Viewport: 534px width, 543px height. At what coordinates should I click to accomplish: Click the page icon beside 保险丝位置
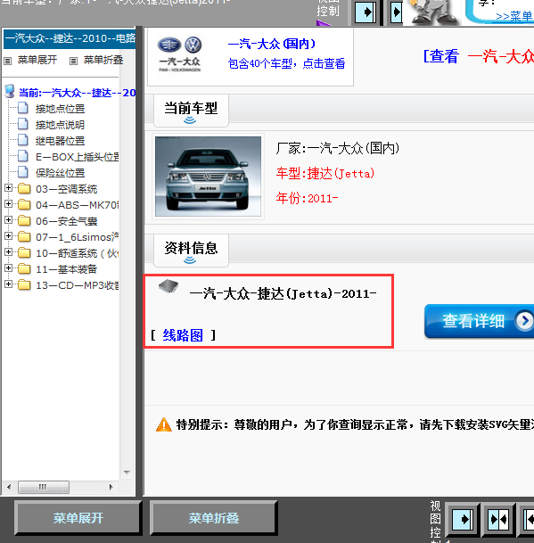tap(23, 172)
